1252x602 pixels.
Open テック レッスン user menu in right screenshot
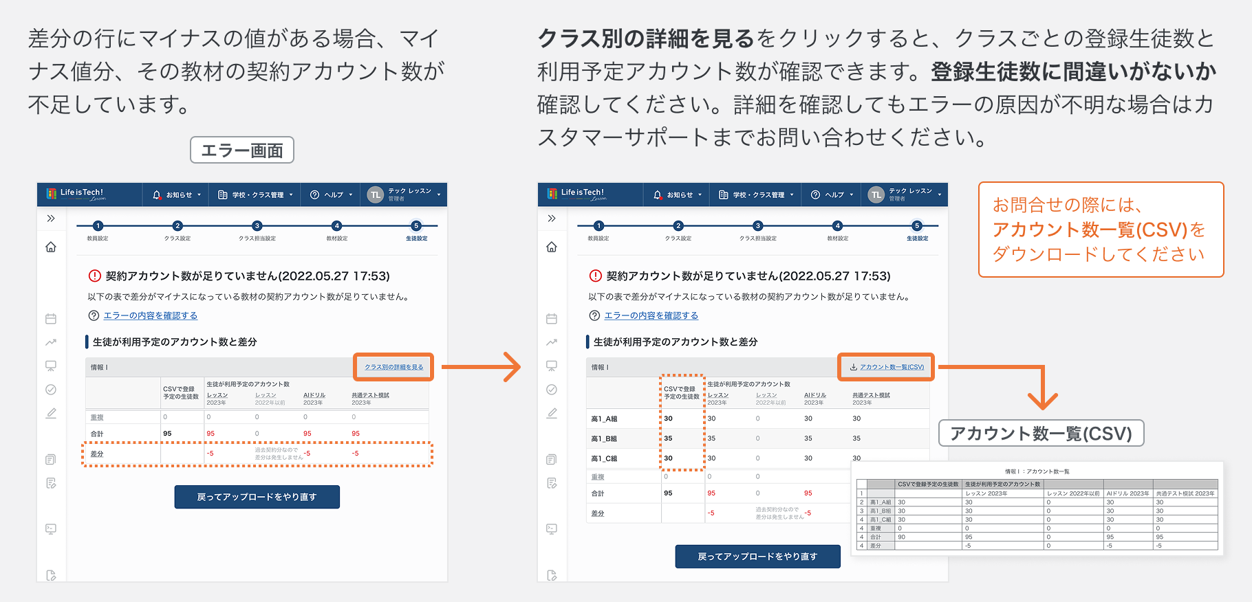(905, 194)
